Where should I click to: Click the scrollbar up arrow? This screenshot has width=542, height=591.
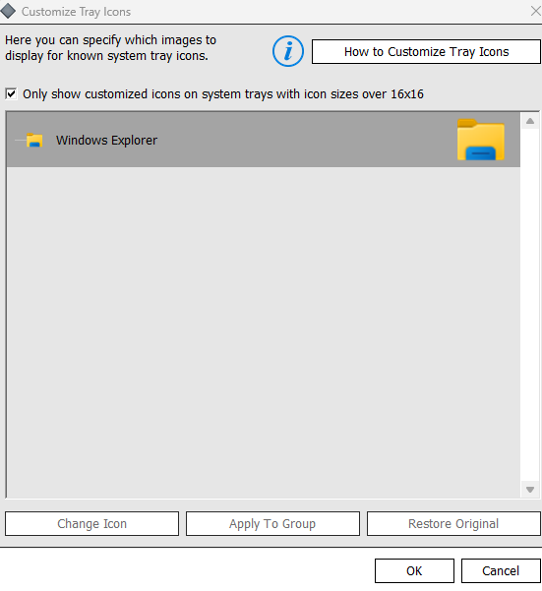530,121
